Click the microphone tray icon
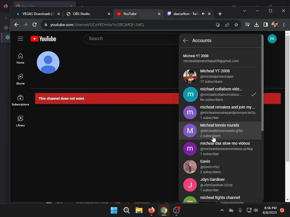Viewport: 290px width, 217px height. (240, 210)
